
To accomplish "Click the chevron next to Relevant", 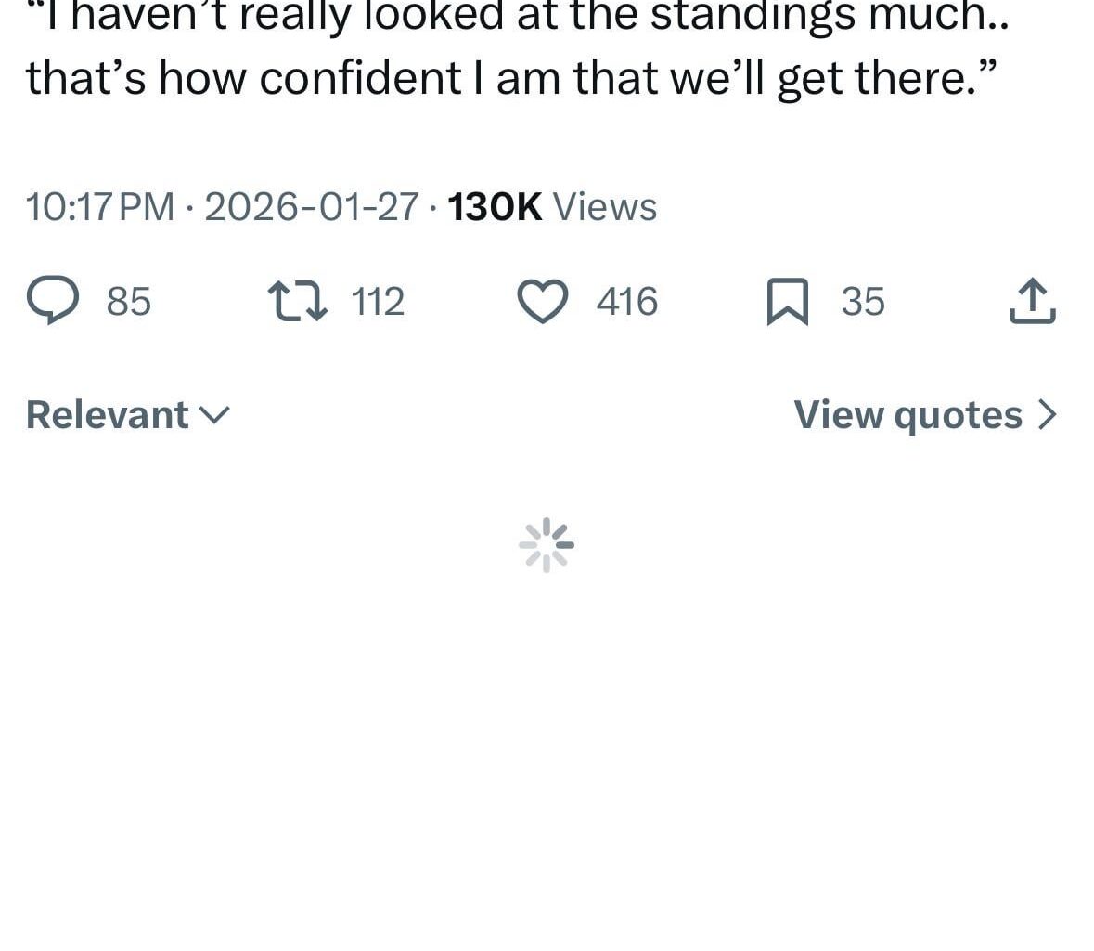I will pos(214,415).
